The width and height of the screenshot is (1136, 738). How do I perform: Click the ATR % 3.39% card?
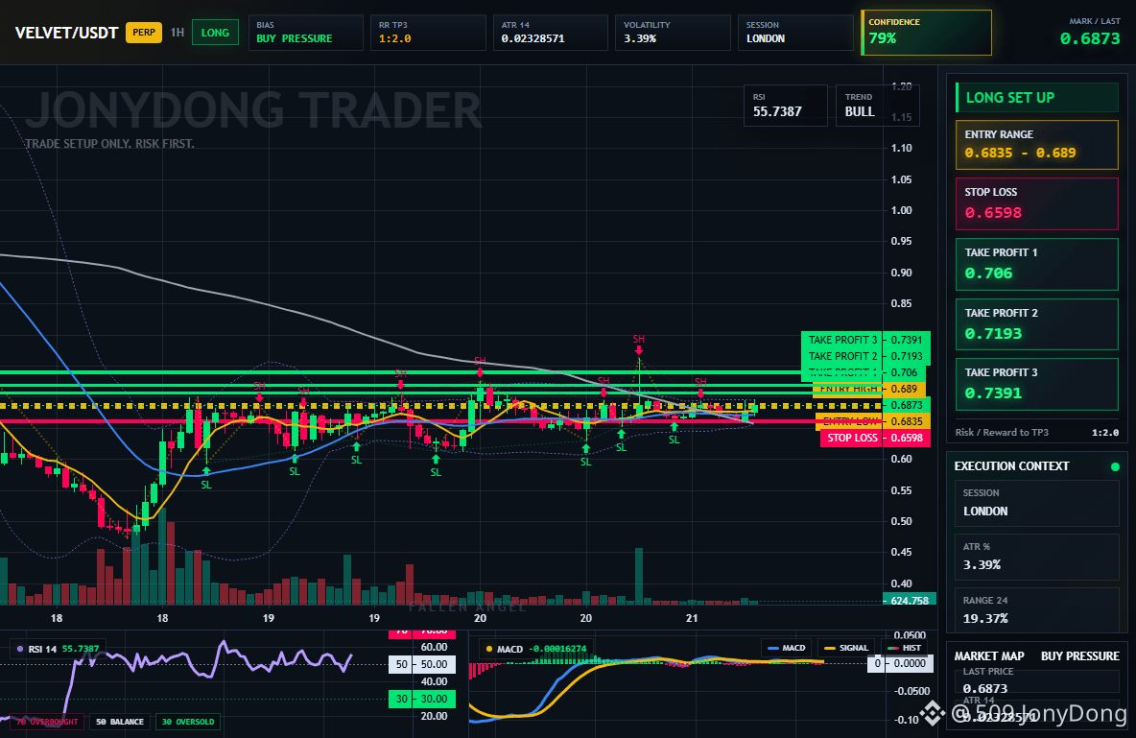pos(1037,557)
